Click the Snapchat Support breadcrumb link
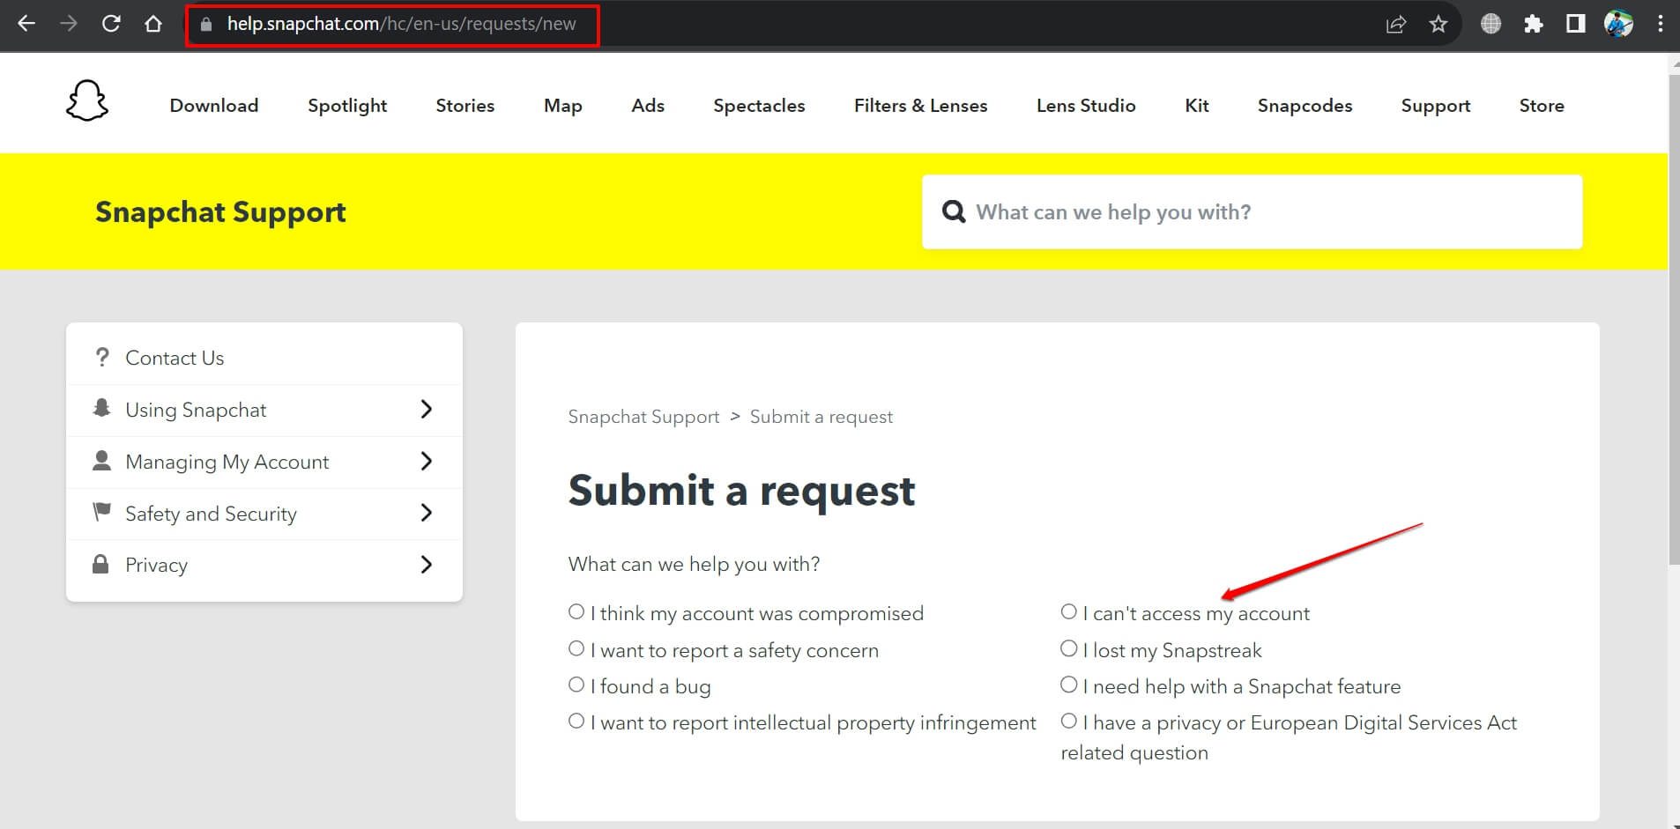 tap(643, 417)
